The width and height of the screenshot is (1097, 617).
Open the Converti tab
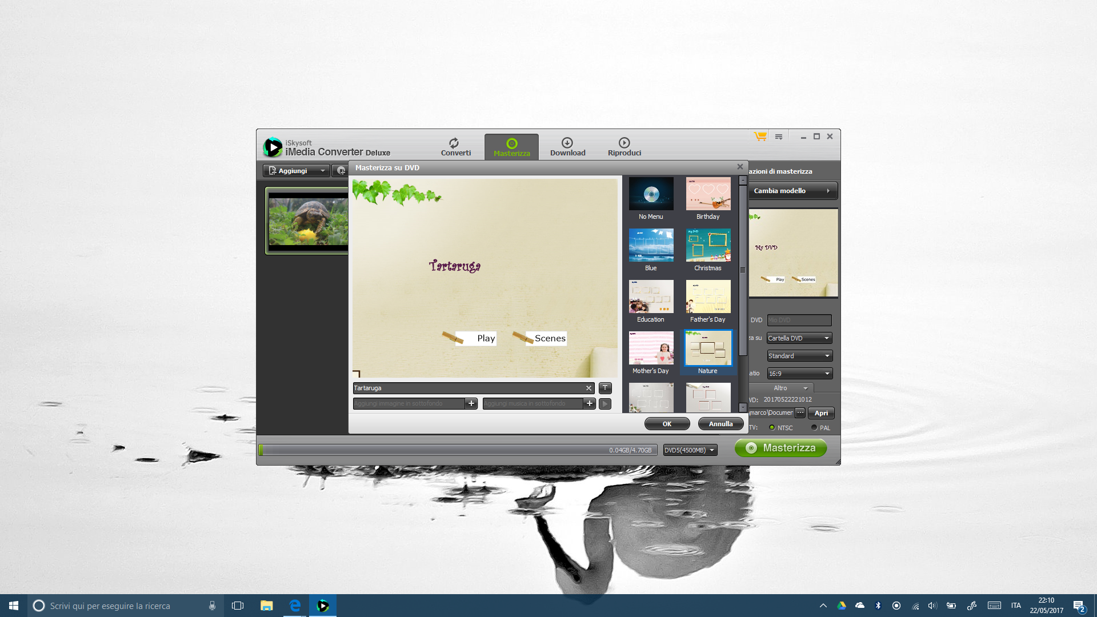tap(455, 147)
